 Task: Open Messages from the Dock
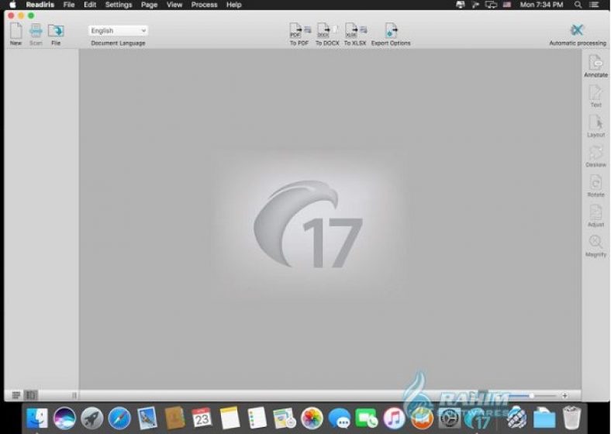click(x=339, y=418)
